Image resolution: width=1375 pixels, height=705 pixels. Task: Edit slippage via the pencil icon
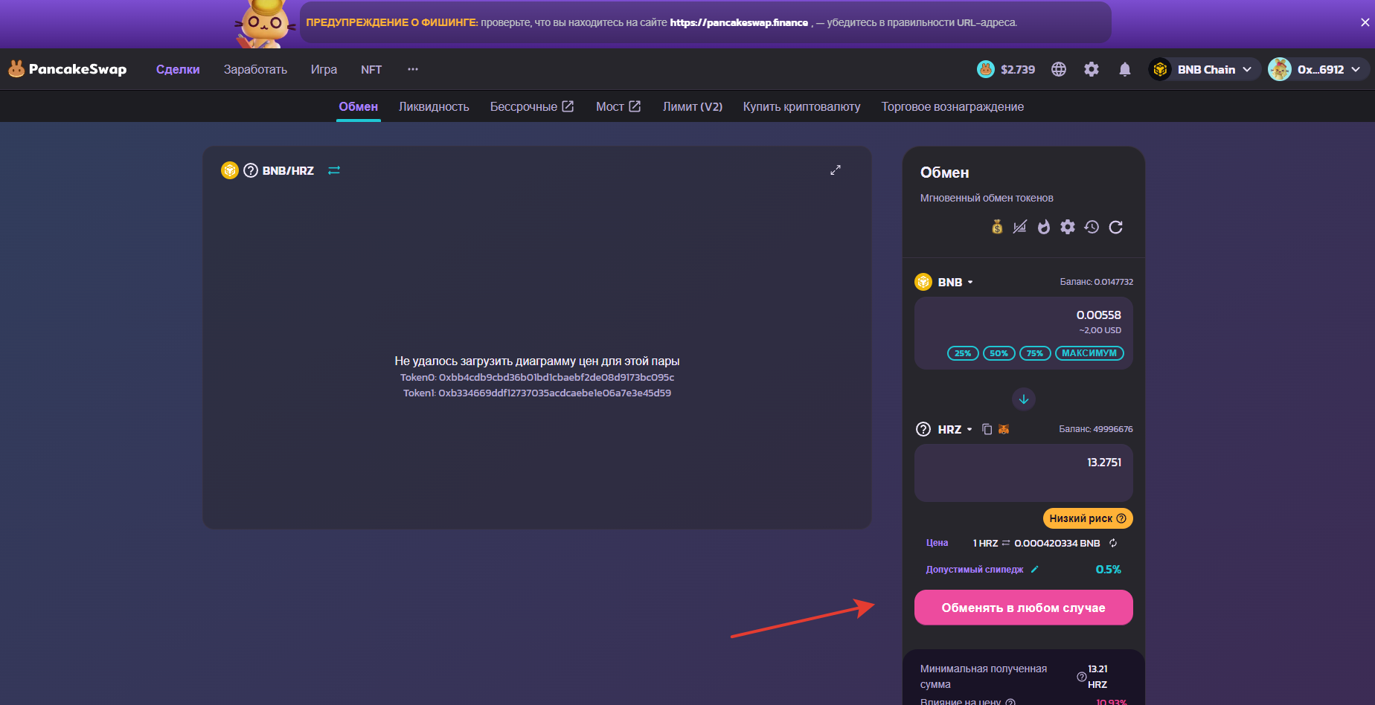(x=1034, y=569)
